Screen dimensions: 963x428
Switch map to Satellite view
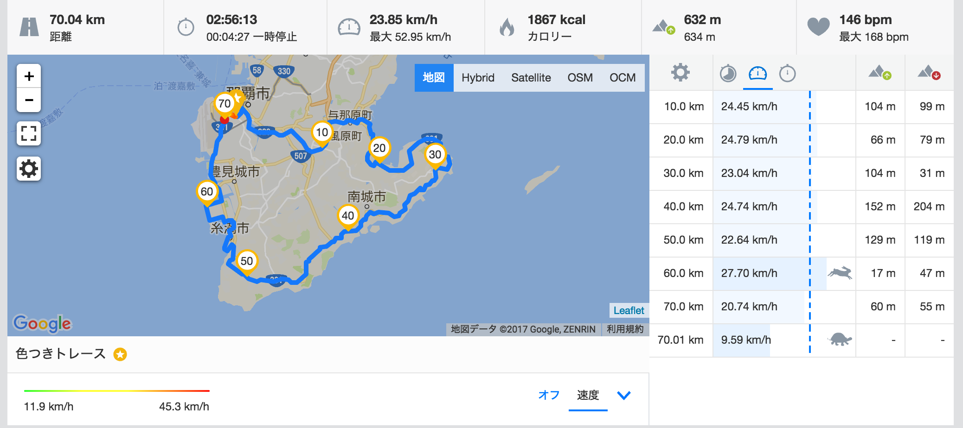[x=531, y=78]
